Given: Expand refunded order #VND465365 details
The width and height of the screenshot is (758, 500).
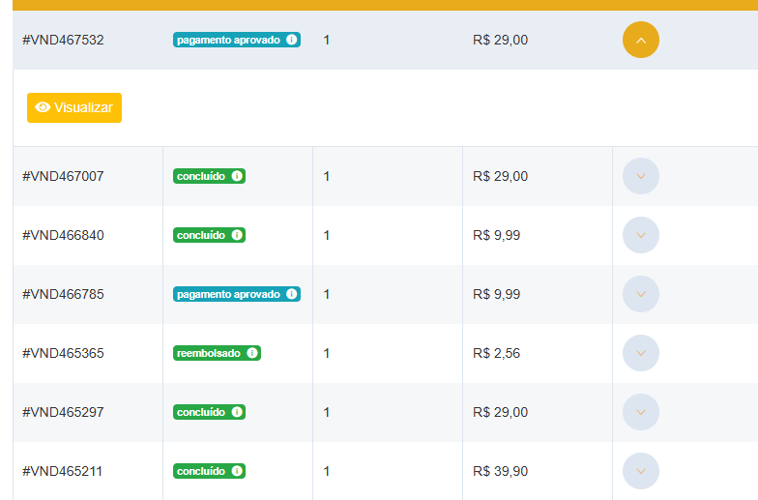Looking at the screenshot, I should coord(640,353).
